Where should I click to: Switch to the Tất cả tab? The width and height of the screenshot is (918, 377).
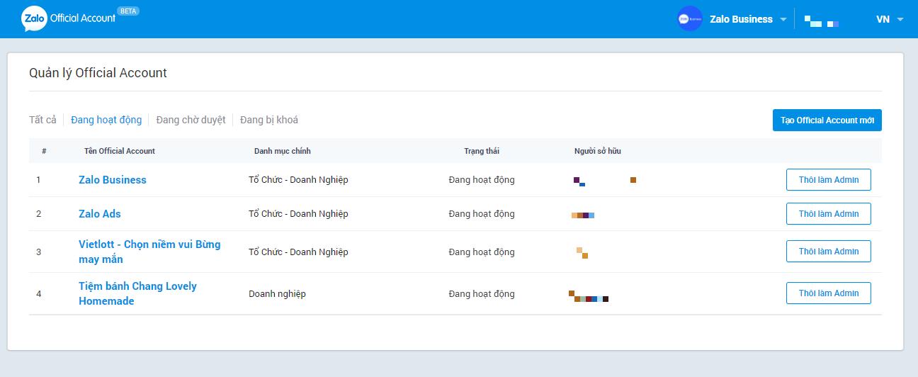42,120
